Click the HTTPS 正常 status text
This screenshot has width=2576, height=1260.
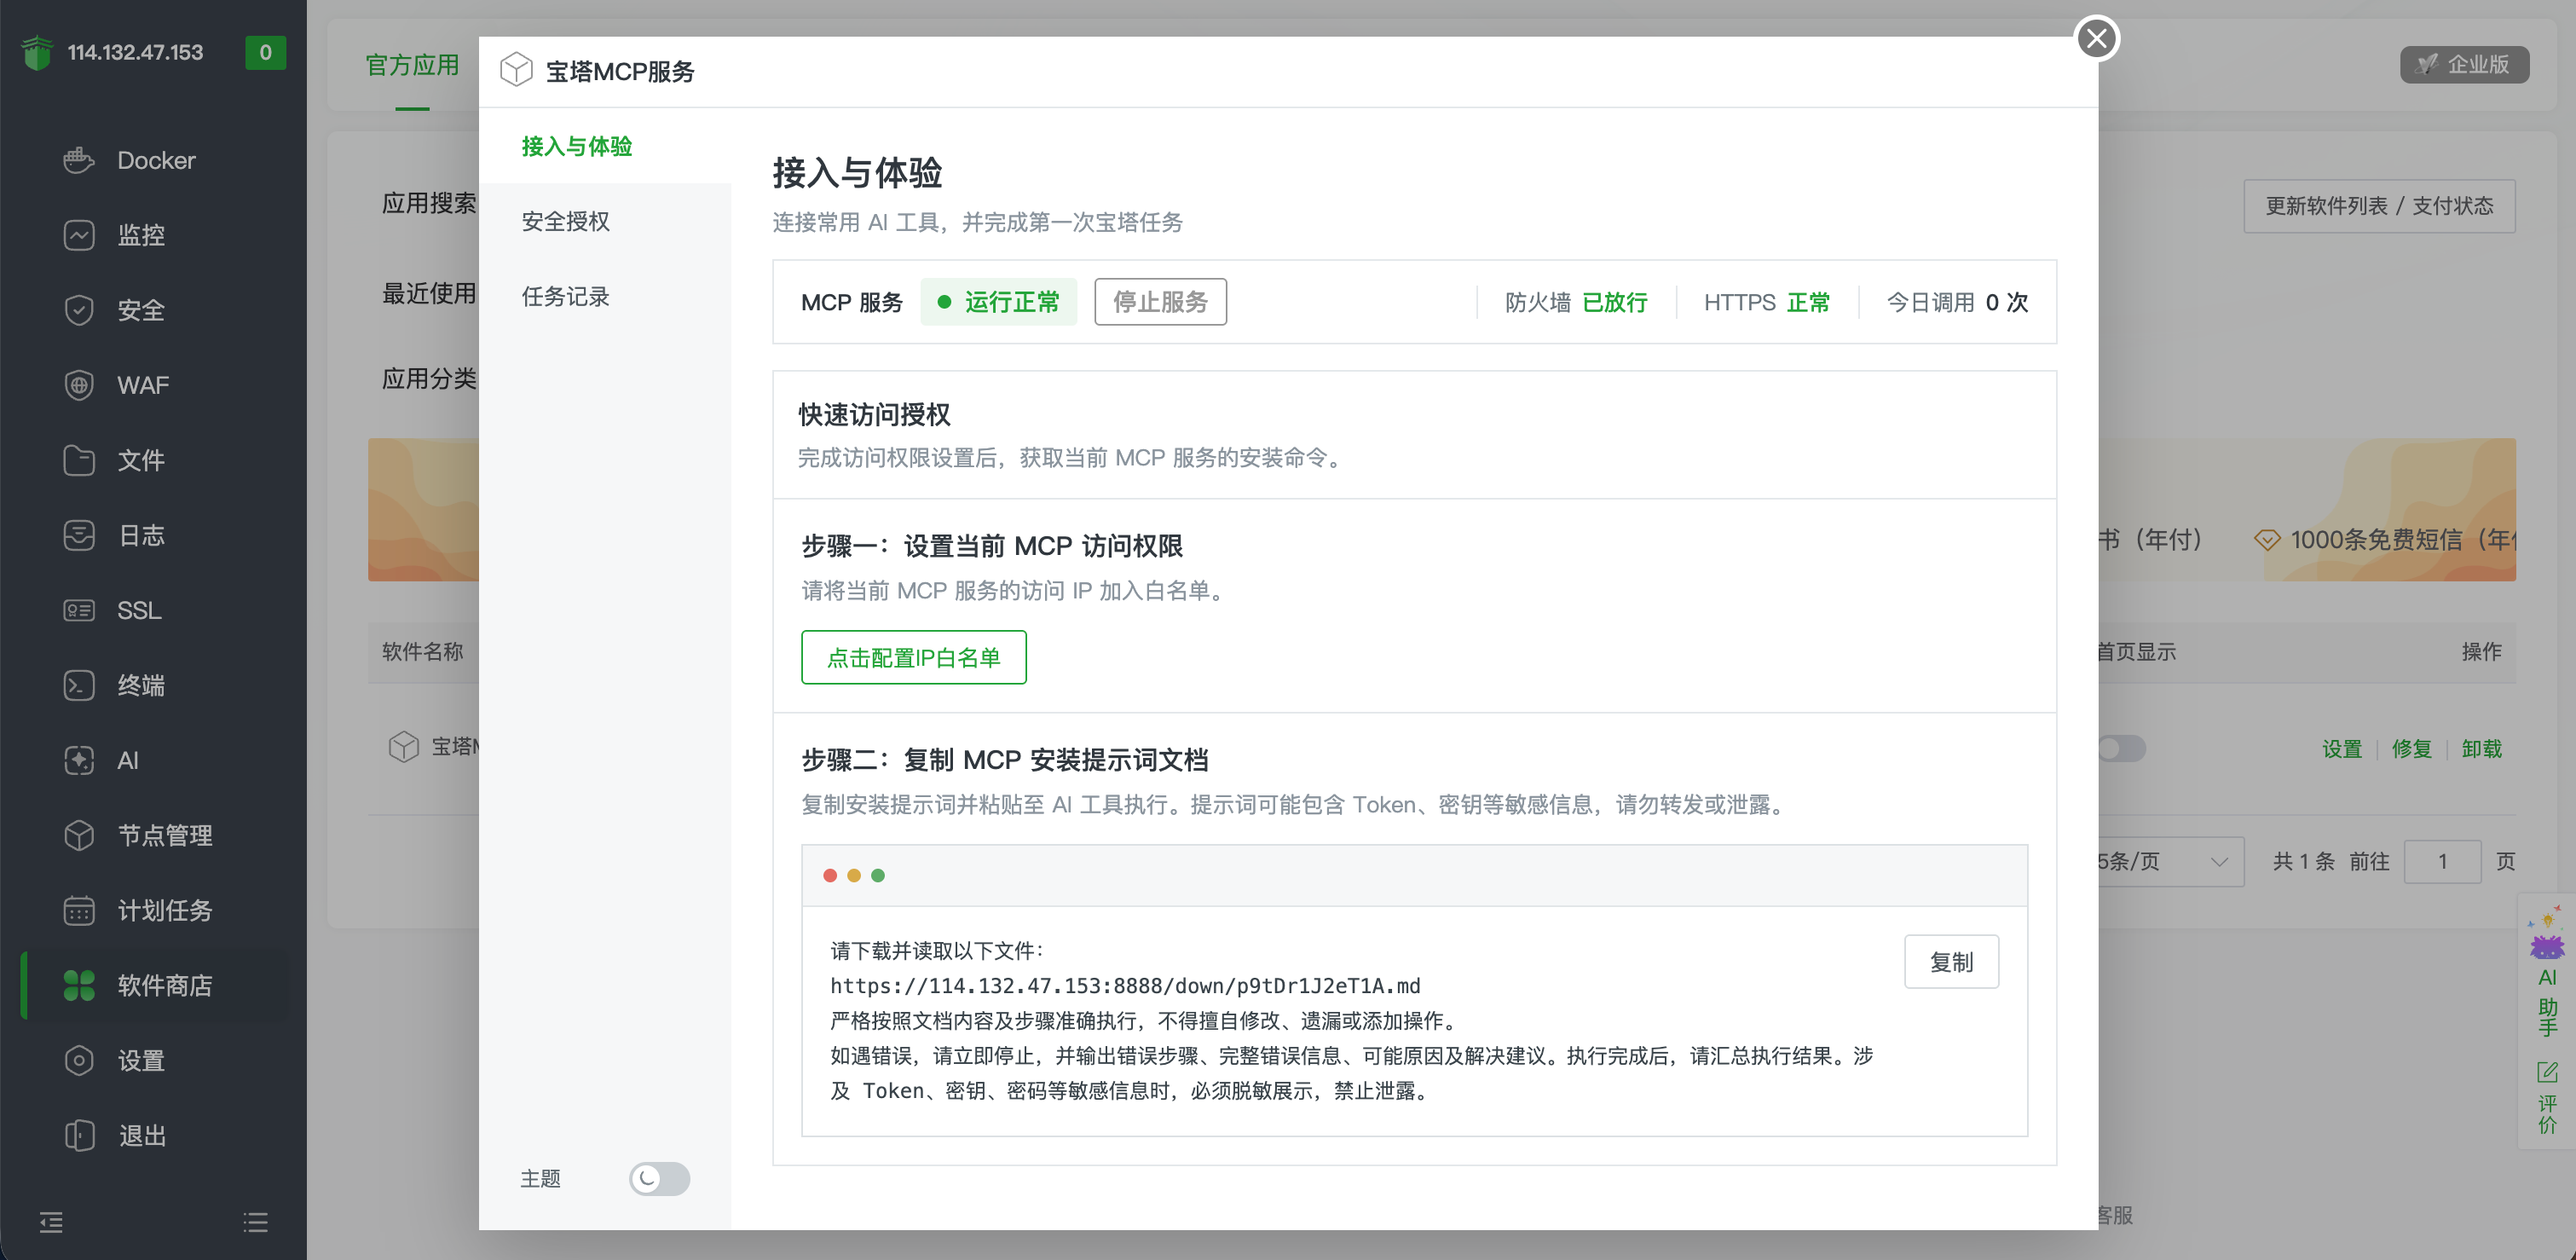[x=1767, y=302]
